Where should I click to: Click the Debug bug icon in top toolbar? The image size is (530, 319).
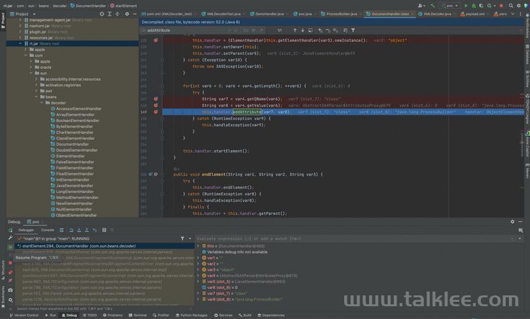(x=474, y=6)
